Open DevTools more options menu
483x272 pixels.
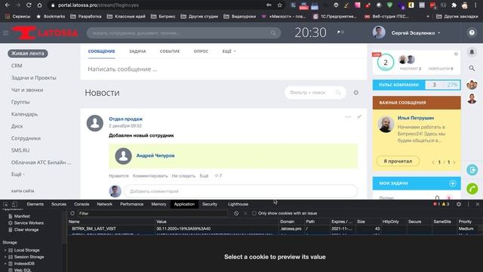pyautogui.click(x=468, y=204)
